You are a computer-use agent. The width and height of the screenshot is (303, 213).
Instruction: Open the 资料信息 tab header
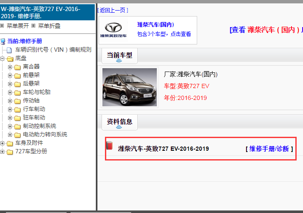119,122
